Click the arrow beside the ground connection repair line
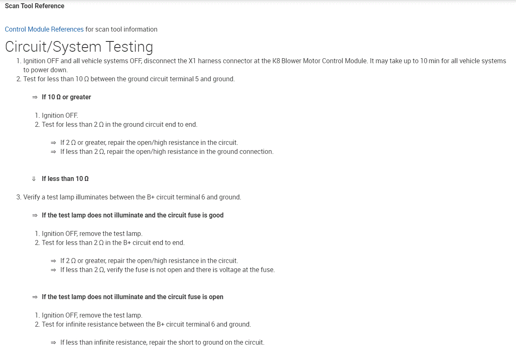Image resolution: width=516 pixels, height=350 pixels. pyautogui.click(x=53, y=152)
